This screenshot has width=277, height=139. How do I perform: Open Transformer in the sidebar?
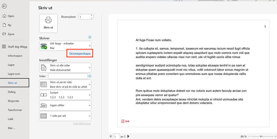coord(14,110)
